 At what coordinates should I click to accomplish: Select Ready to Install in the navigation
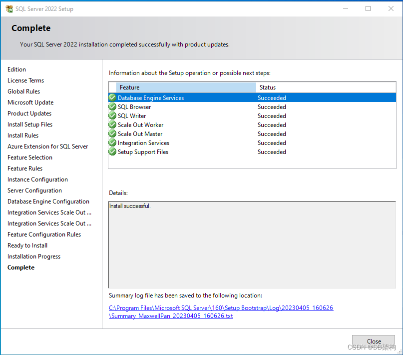click(x=27, y=245)
